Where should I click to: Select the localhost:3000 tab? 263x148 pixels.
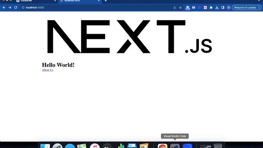pyautogui.click(x=80, y=1)
